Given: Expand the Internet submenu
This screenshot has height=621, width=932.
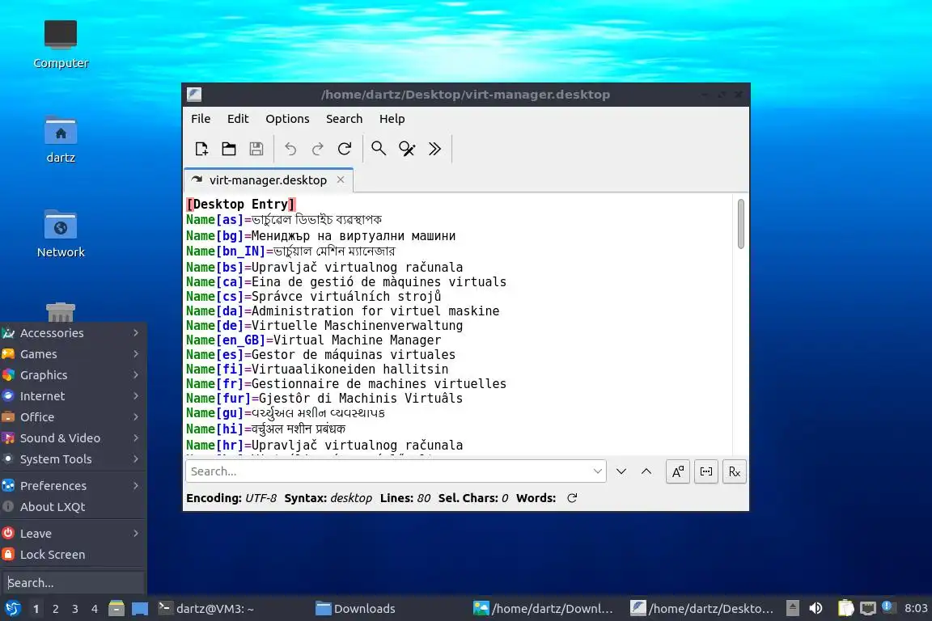Looking at the screenshot, I should [73, 395].
